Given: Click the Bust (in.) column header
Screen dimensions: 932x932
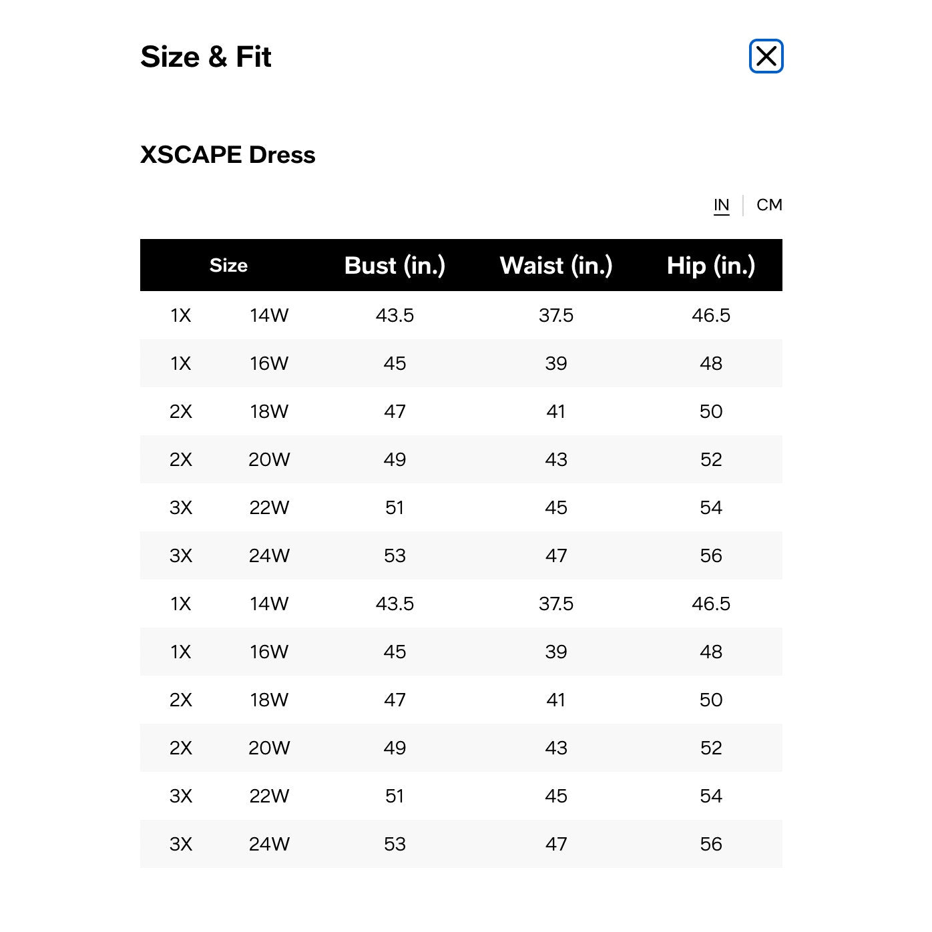Looking at the screenshot, I should [x=395, y=266].
